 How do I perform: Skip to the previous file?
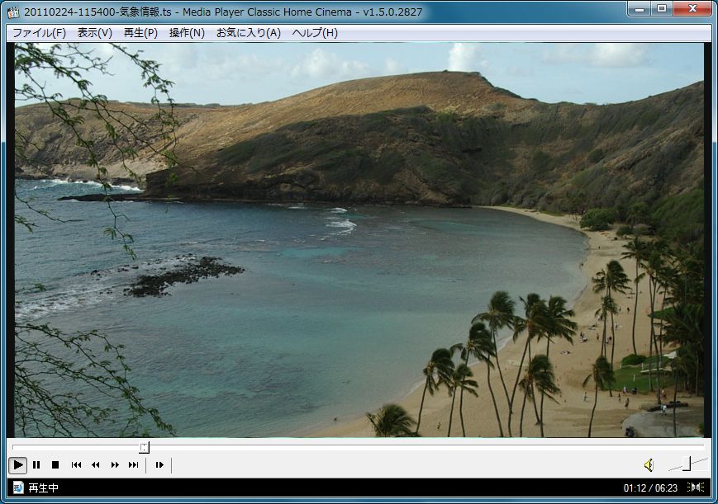coord(77,465)
